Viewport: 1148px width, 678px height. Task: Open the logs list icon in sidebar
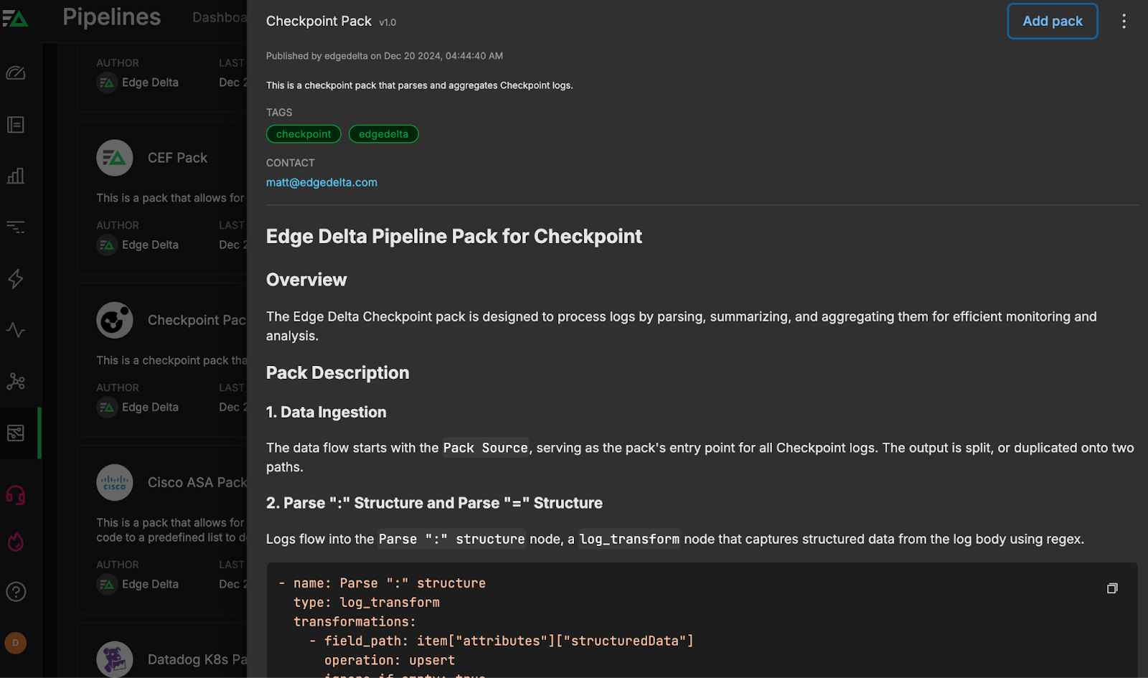16,125
